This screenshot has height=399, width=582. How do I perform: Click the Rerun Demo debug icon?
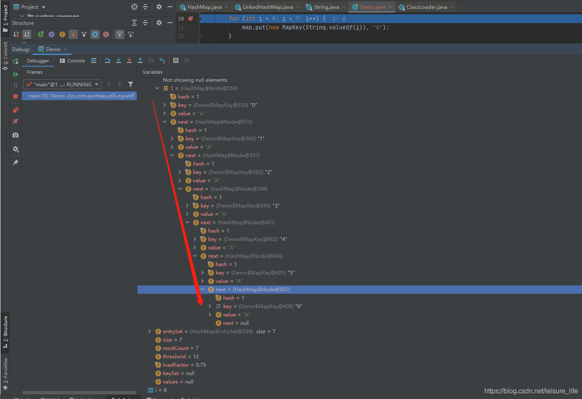click(x=15, y=61)
